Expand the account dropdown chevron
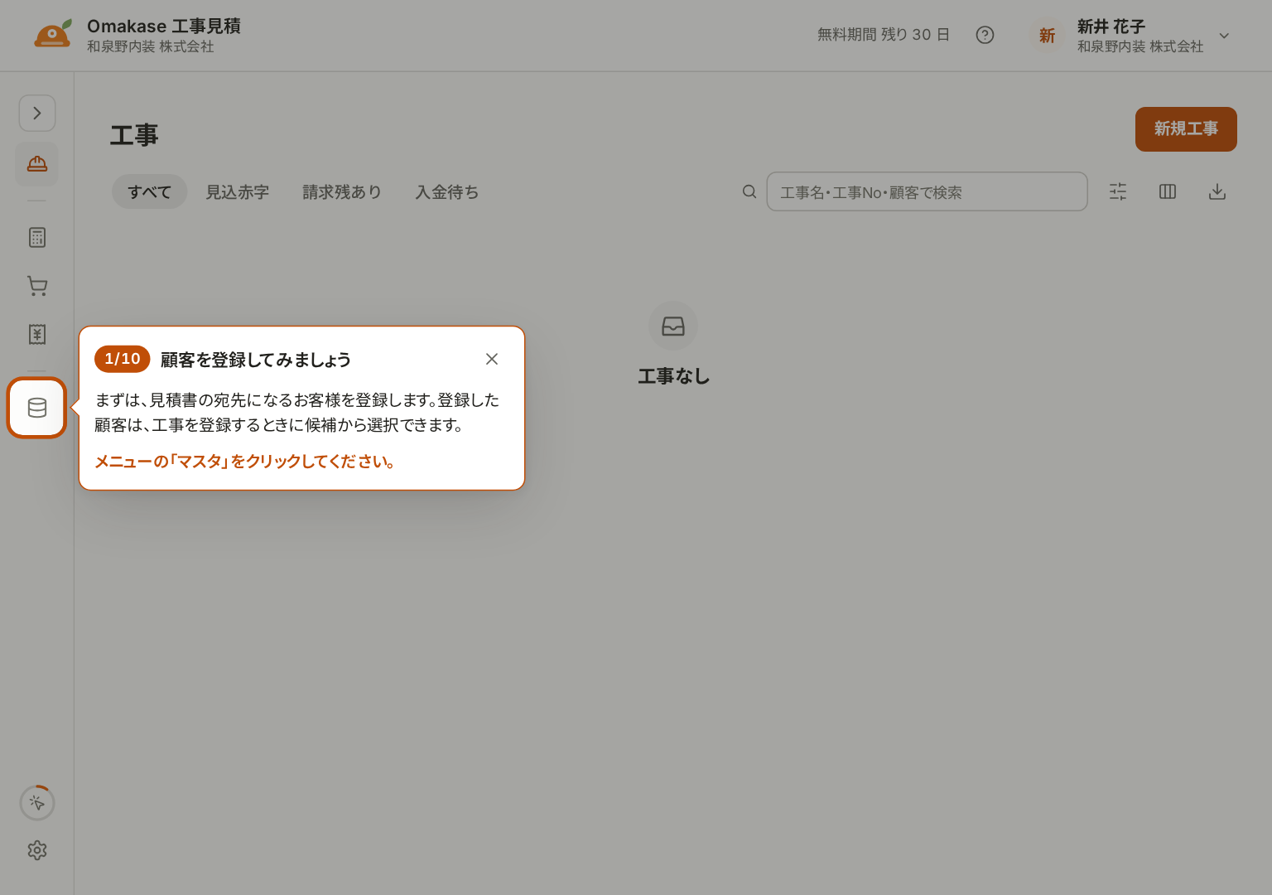This screenshot has height=895, width=1272. 1224,36
